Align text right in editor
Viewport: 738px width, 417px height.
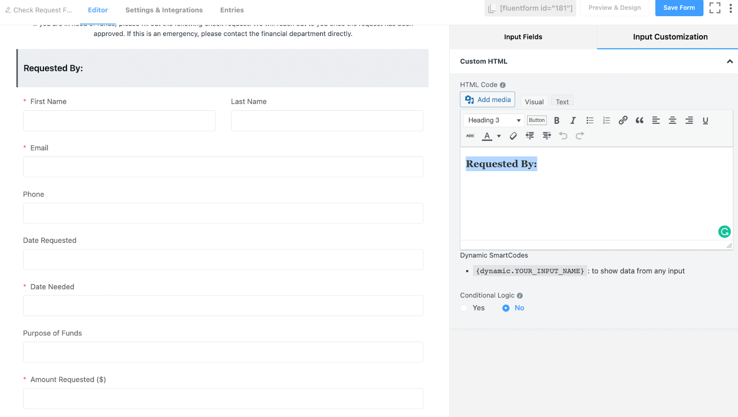pyautogui.click(x=689, y=120)
